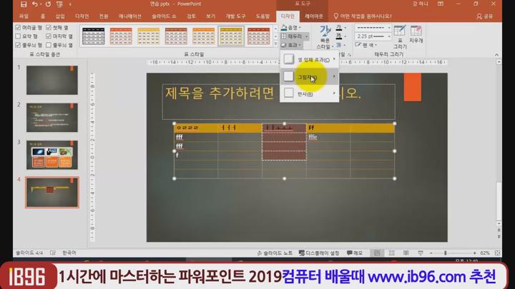Viewport: 515px width, 289px height.
Task: Click the Reading view icon
Action: [x=406, y=253]
